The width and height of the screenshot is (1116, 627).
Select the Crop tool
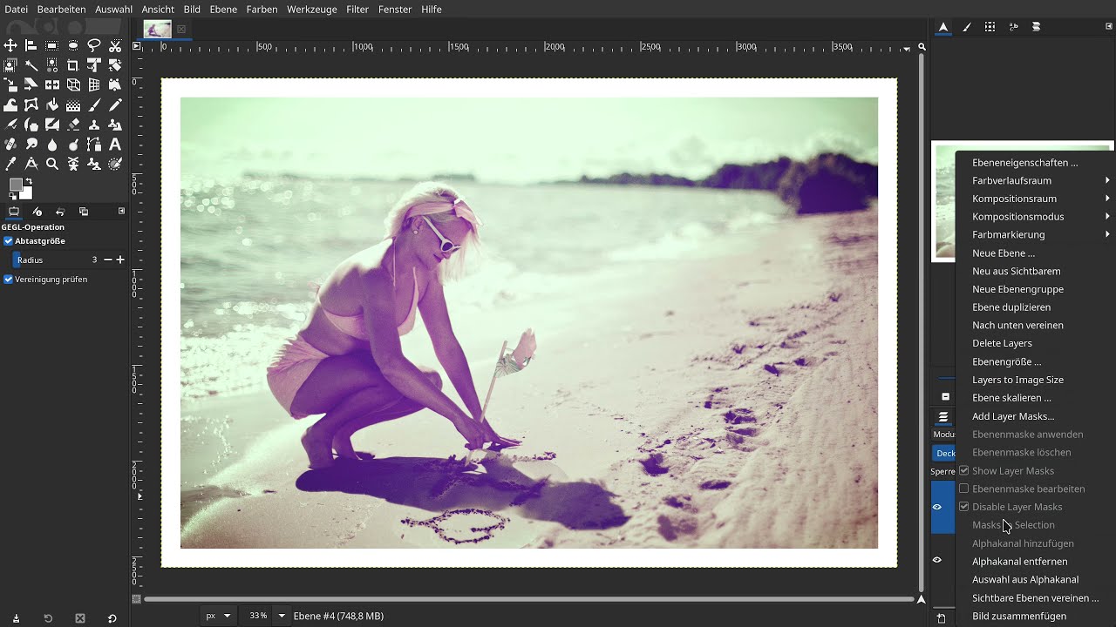[73, 65]
